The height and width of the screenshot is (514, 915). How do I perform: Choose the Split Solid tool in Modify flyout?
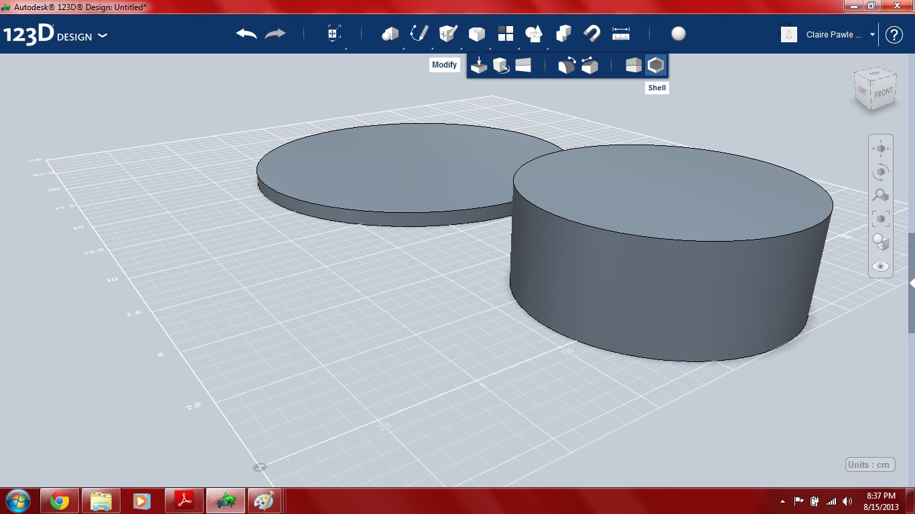[x=633, y=66]
